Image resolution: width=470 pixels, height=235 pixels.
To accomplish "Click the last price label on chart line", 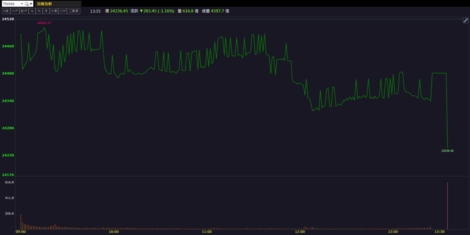I will (447, 151).
